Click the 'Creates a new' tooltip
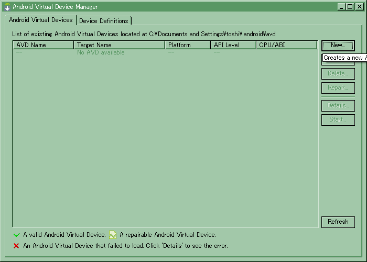Image resolution: width=367 pixels, height=262 pixels. [x=345, y=58]
